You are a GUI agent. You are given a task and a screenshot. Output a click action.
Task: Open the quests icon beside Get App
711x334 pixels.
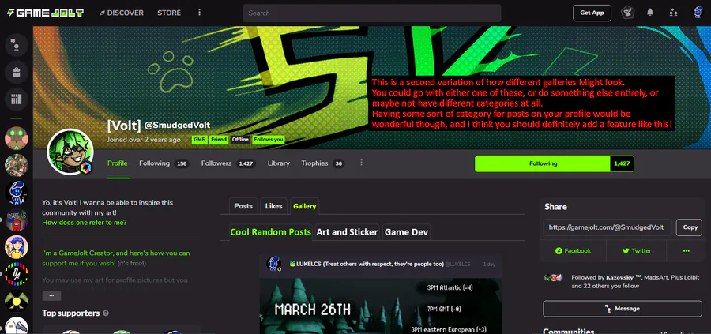tap(627, 13)
